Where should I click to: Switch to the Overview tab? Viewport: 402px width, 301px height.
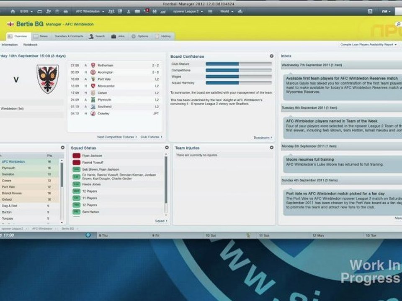tap(18, 36)
